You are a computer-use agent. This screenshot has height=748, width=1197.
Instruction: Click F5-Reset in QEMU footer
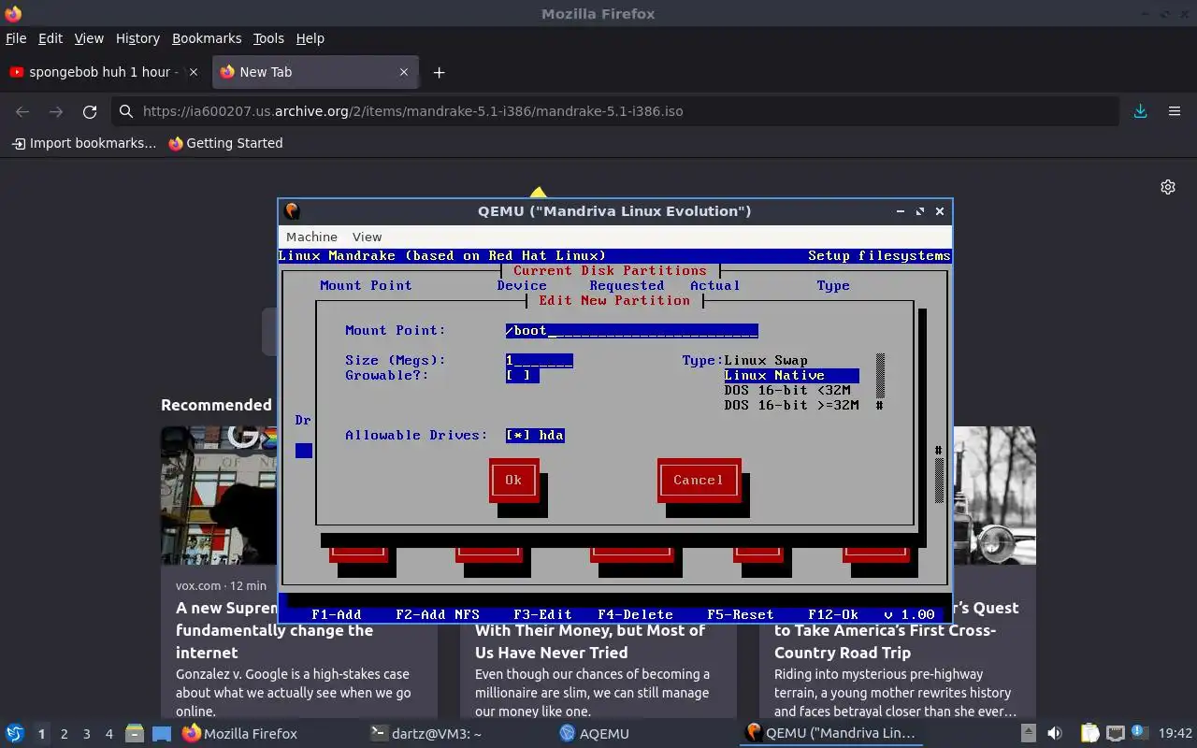(x=741, y=614)
